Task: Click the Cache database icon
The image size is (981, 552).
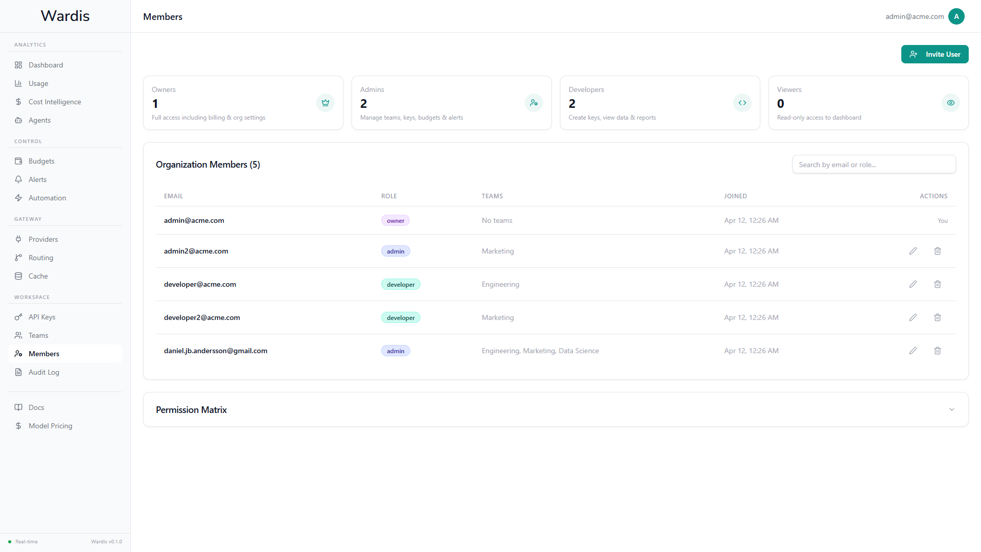Action: point(18,276)
